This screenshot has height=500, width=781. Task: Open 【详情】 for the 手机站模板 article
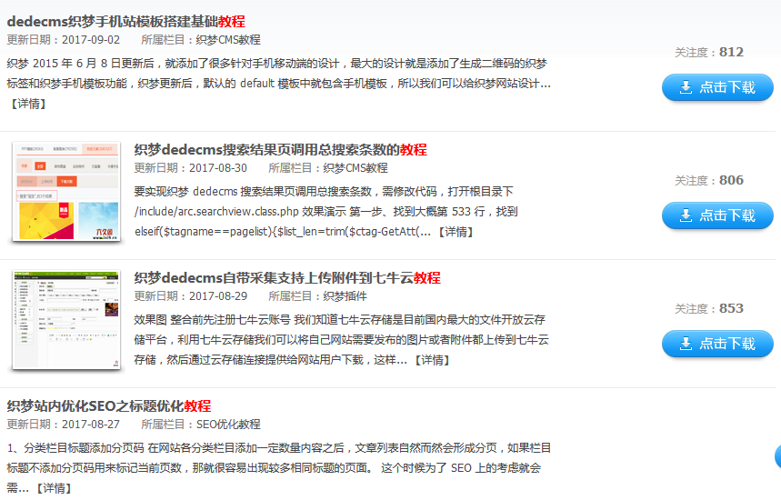coord(27,104)
